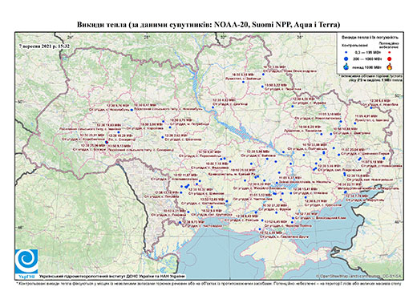Click the 24° longitude label on the top edge

pos(70,37)
